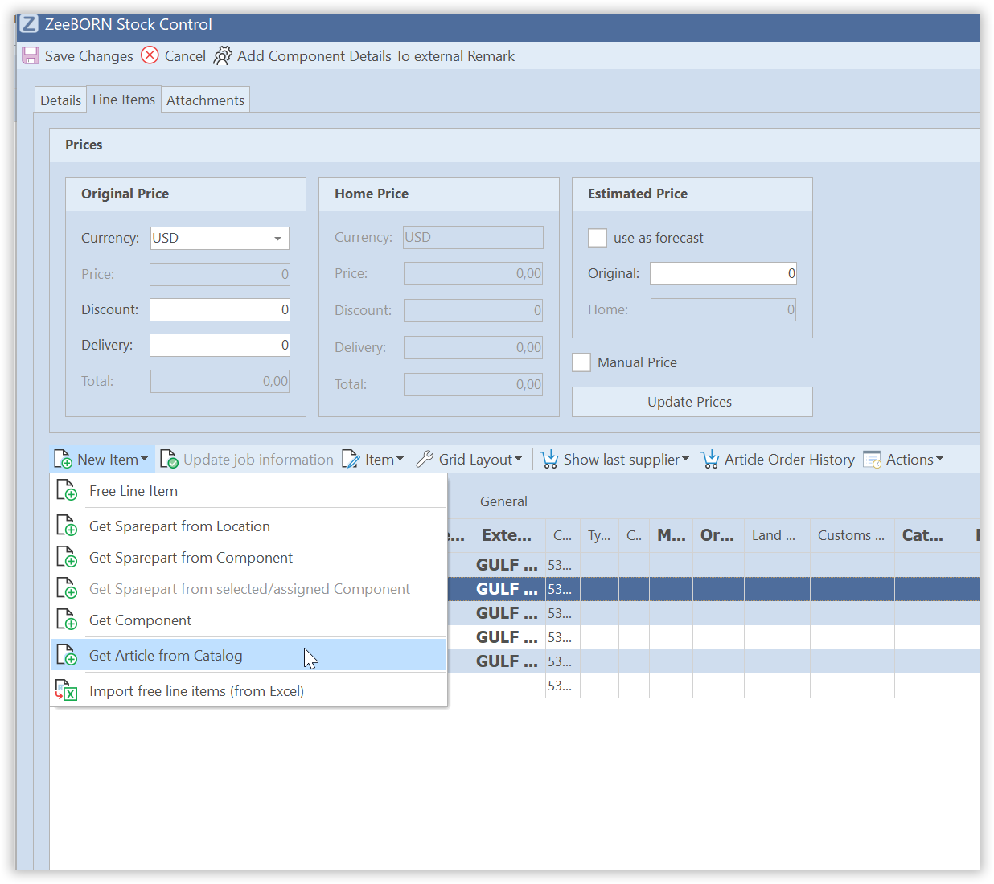Click the 'M...' column header
Image resolution: width=994 pixels, height=884 pixels.
point(672,535)
